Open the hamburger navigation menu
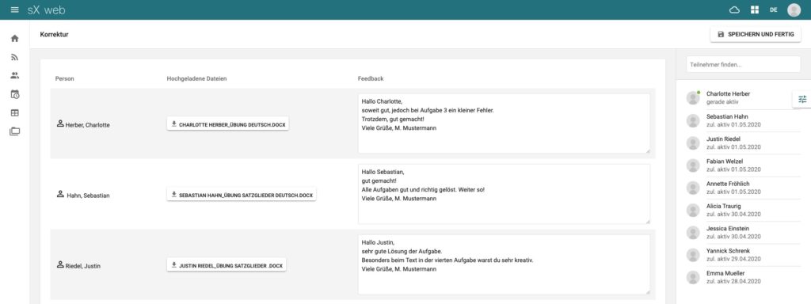811x304 pixels. (x=14, y=9)
